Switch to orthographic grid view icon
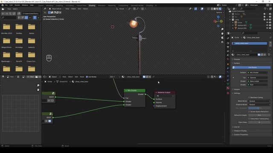273x153 pixels. pos(222,42)
